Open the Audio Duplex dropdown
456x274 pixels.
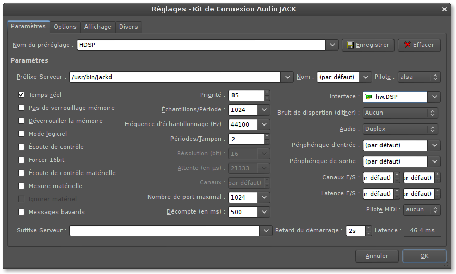coord(401,129)
